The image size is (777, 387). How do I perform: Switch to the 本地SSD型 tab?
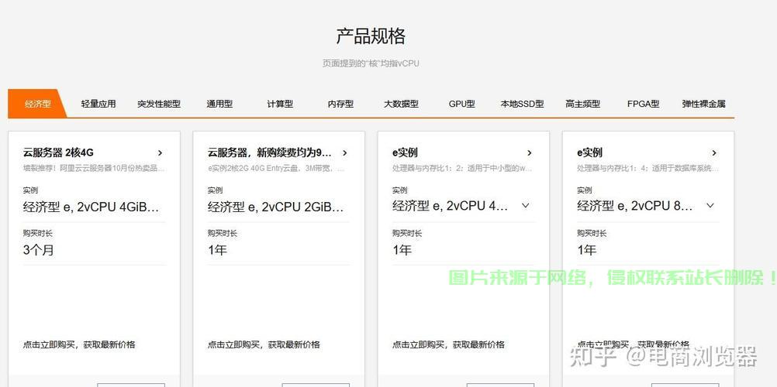point(522,104)
